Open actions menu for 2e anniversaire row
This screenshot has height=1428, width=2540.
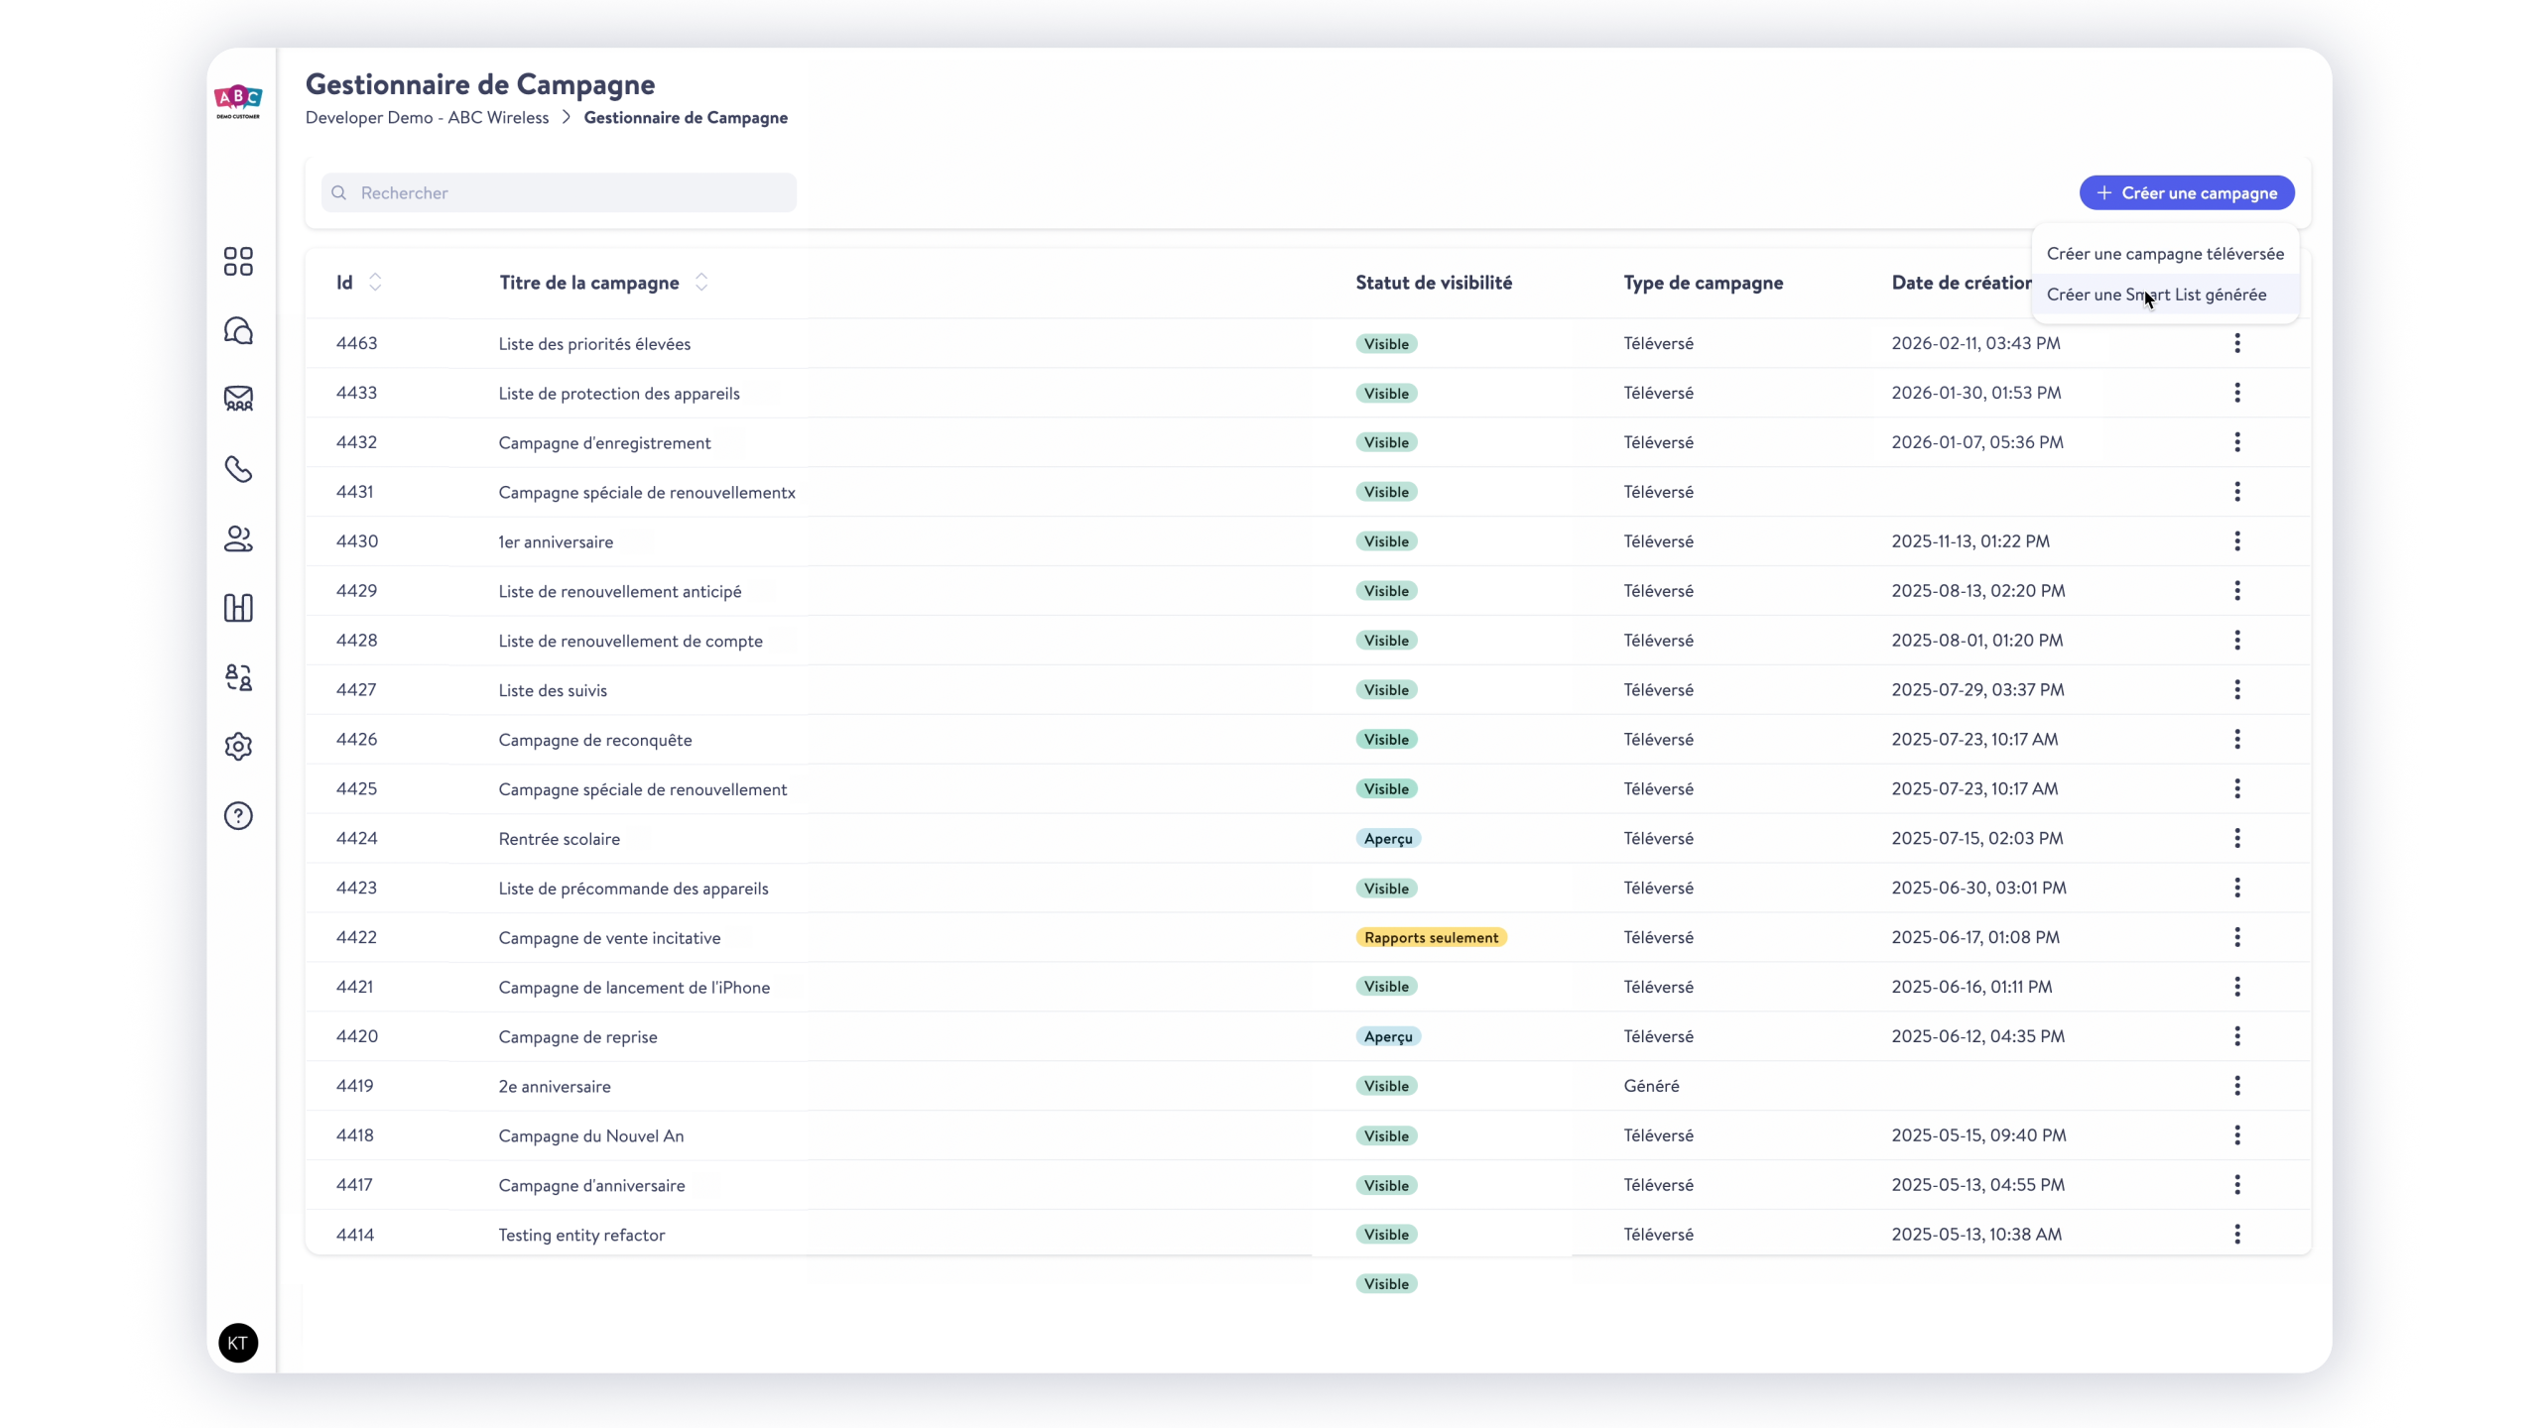(x=2237, y=1086)
